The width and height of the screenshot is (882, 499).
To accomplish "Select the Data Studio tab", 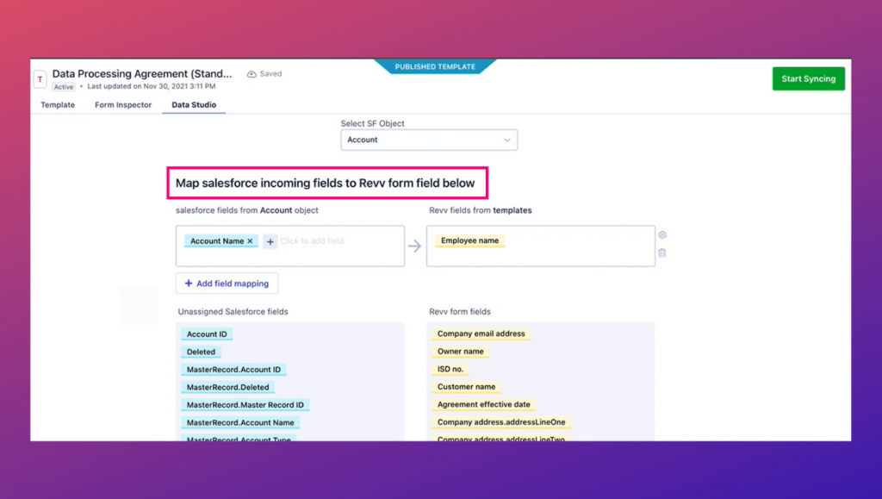I will coord(194,104).
